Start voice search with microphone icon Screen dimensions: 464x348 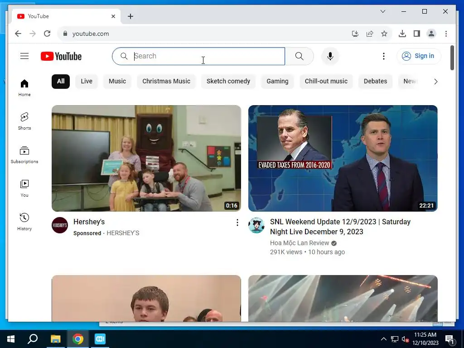point(330,56)
